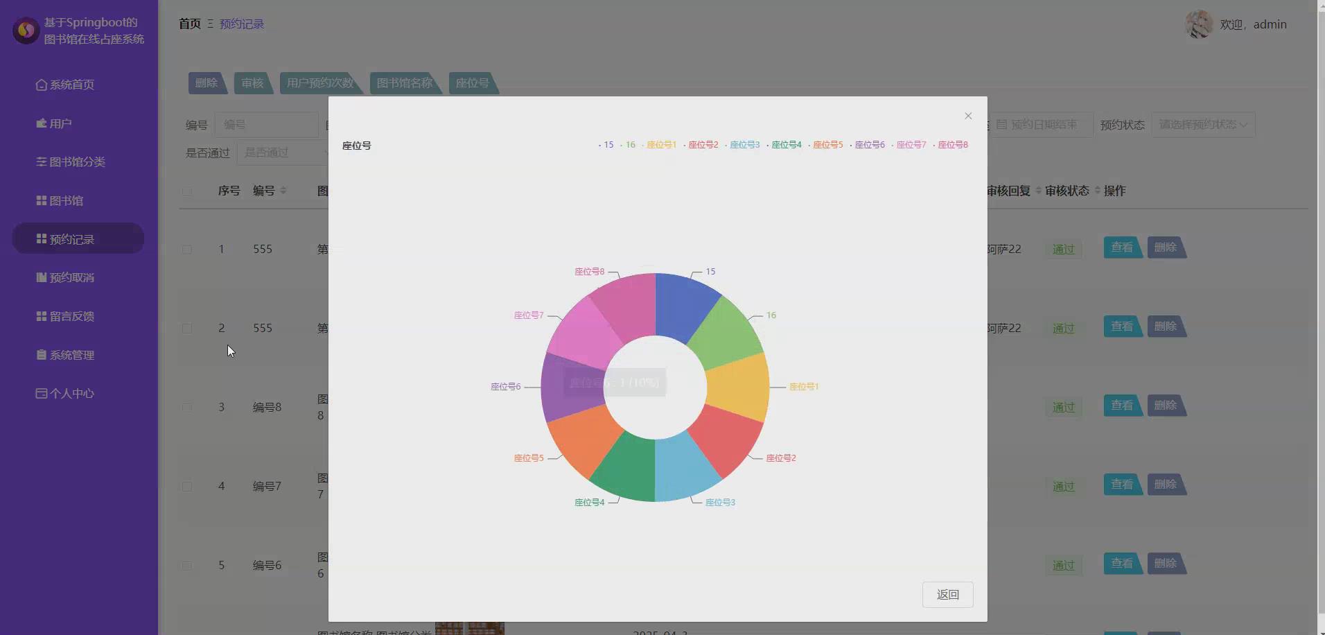Toggle legend item 座位号8
This screenshot has height=635, width=1325.
(x=950, y=145)
